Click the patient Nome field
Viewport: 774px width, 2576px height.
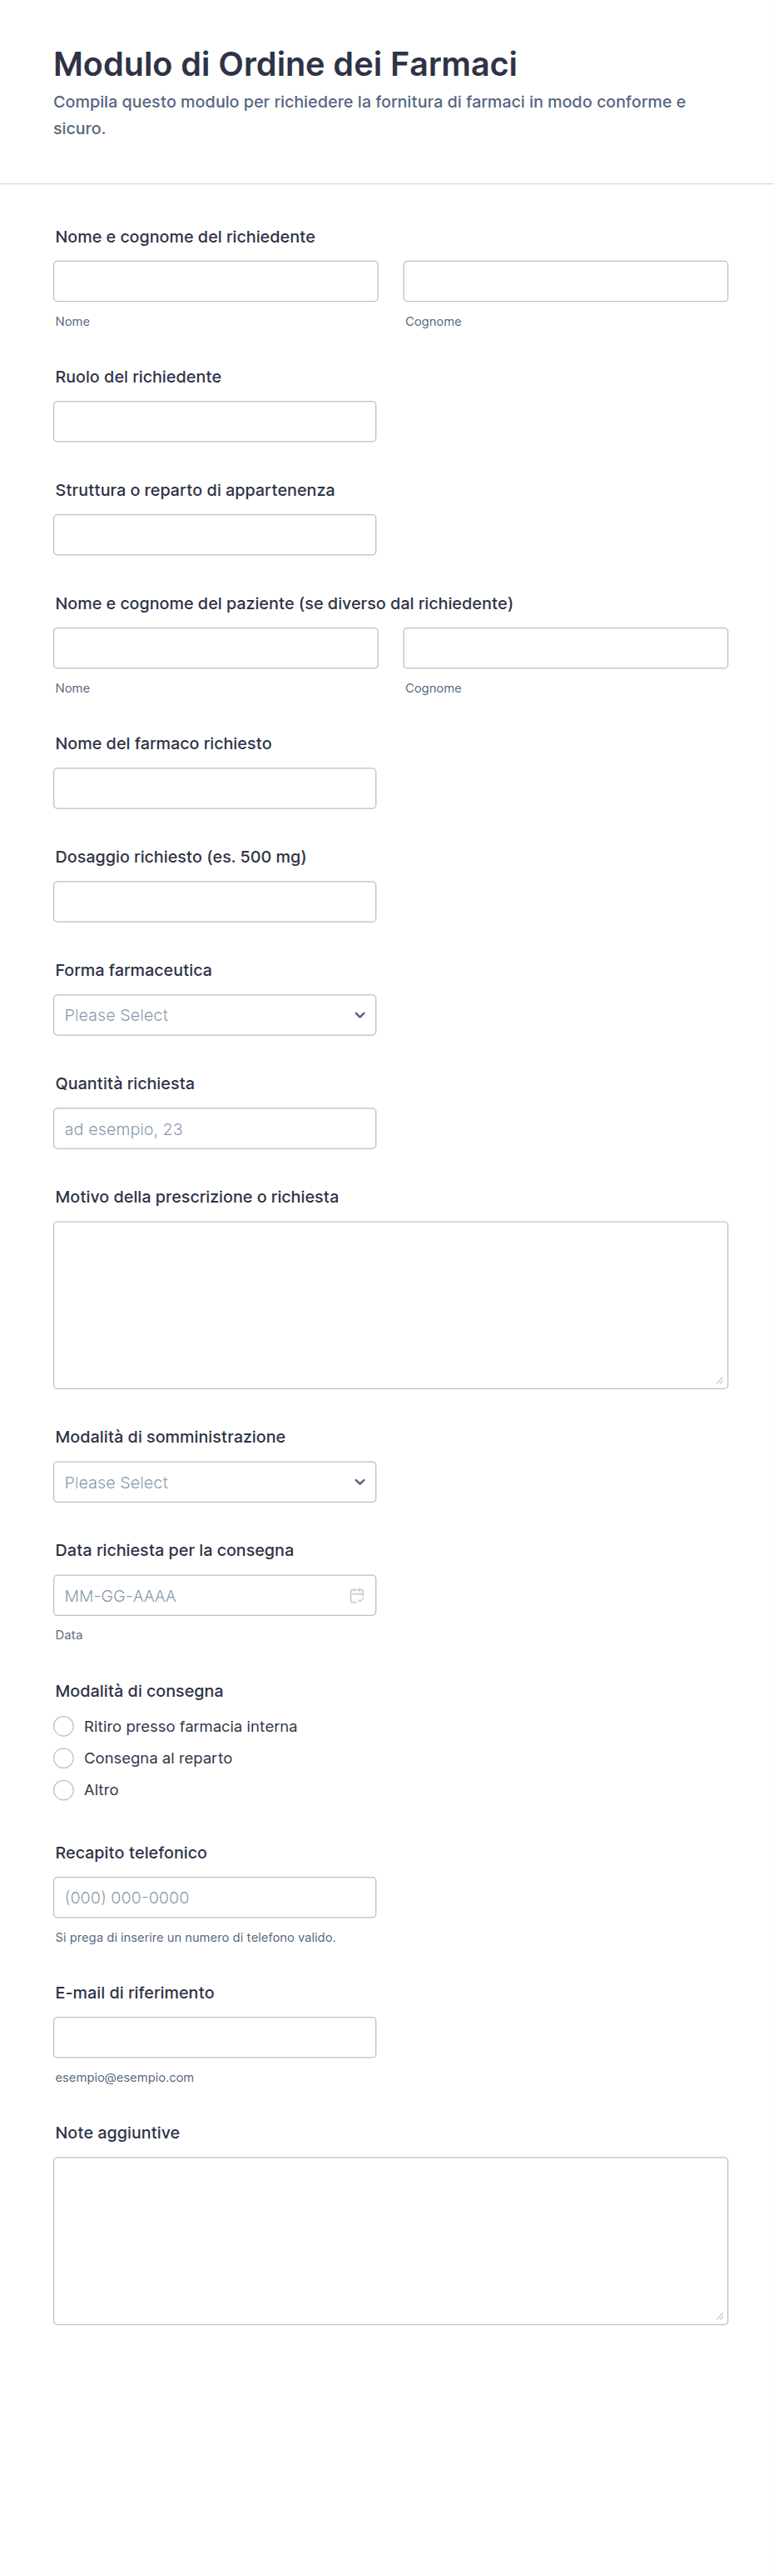(215, 648)
